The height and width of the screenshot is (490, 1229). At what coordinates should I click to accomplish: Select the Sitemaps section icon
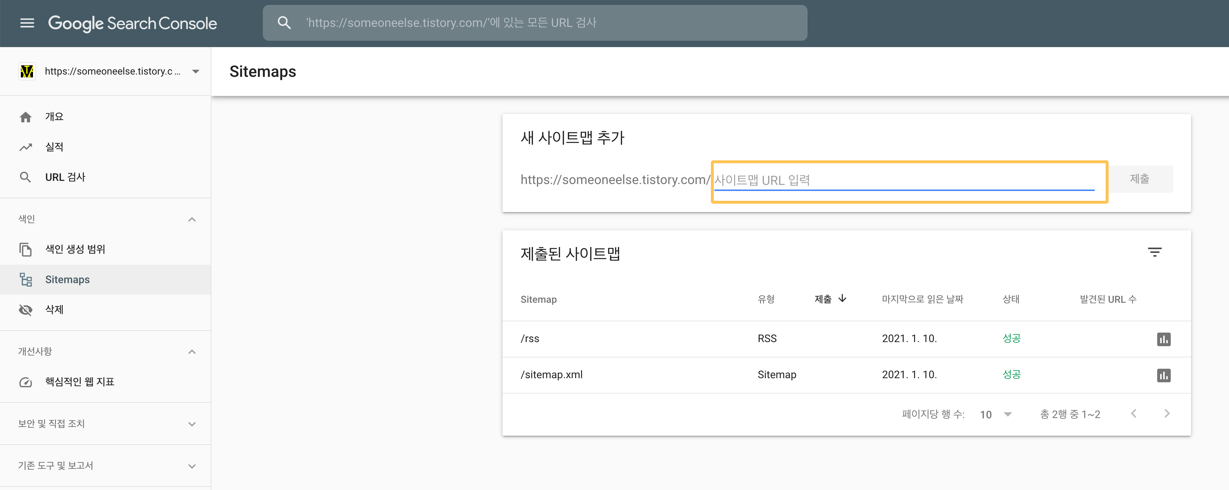(25, 279)
